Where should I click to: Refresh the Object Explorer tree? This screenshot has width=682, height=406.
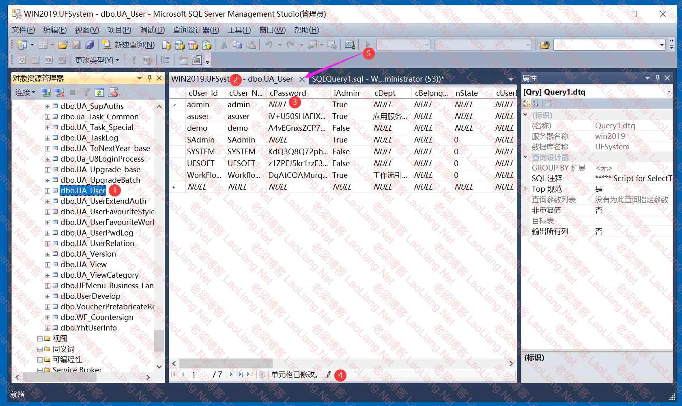coord(99,93)
